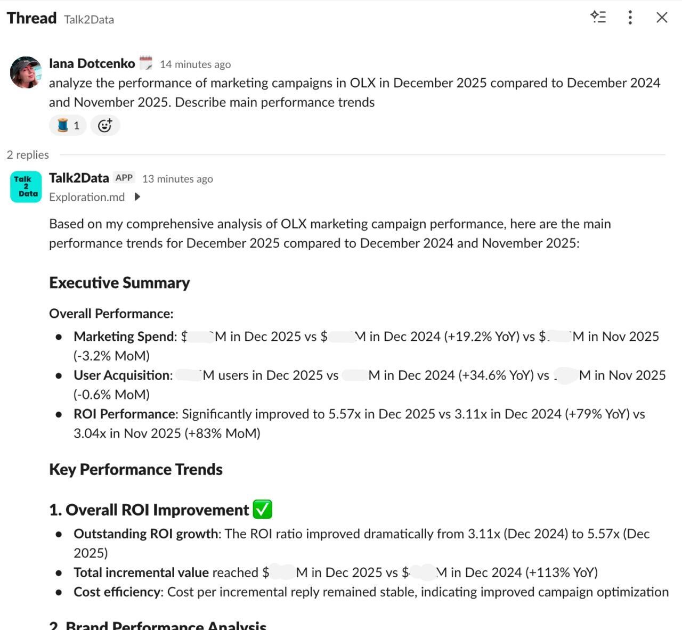Click the '2 replies' label

tap(28, 155)
